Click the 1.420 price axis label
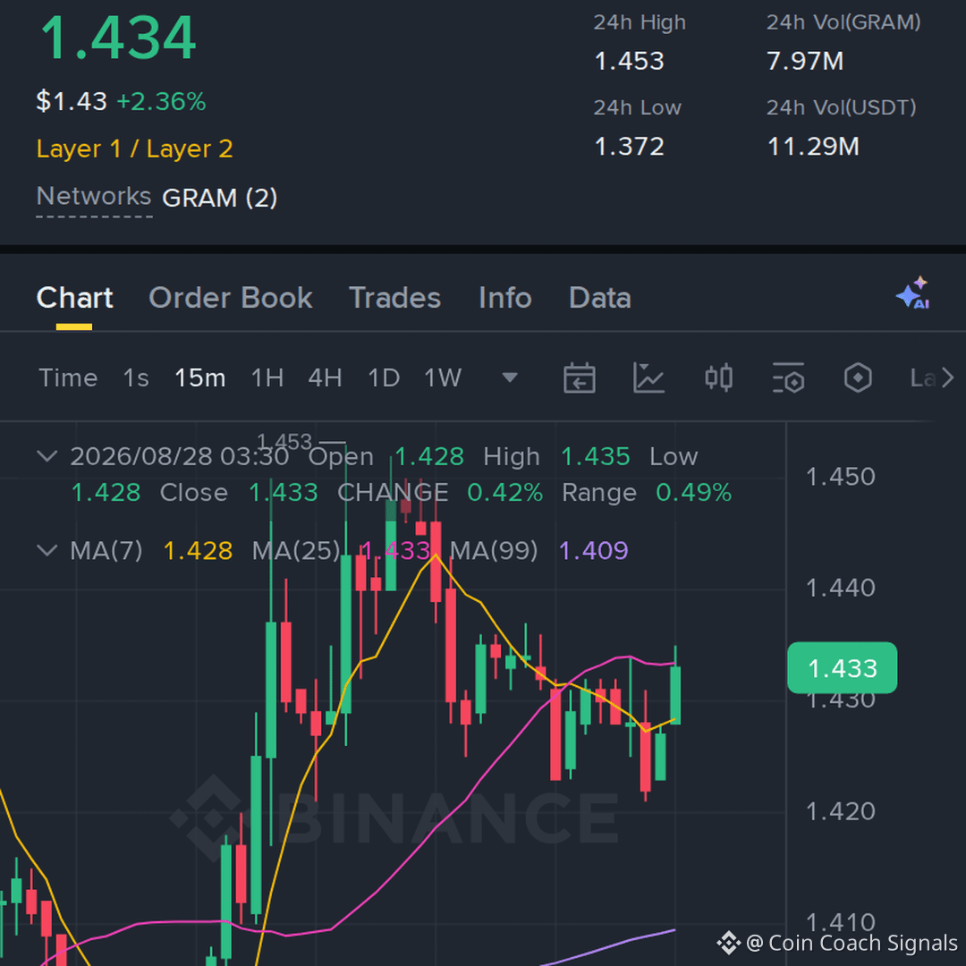This screenshot has height=966, width=966. click(840, 811)
